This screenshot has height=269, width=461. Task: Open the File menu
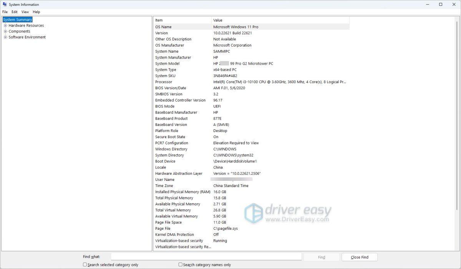(5, 12)
